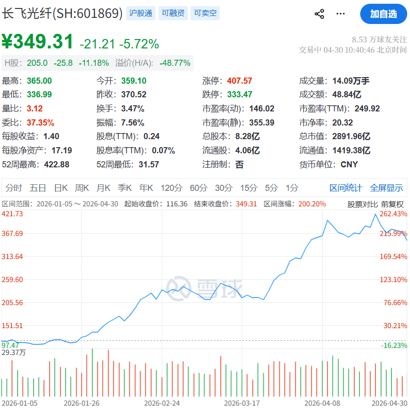Switch to the 15分 chart tab

(248, 188)
